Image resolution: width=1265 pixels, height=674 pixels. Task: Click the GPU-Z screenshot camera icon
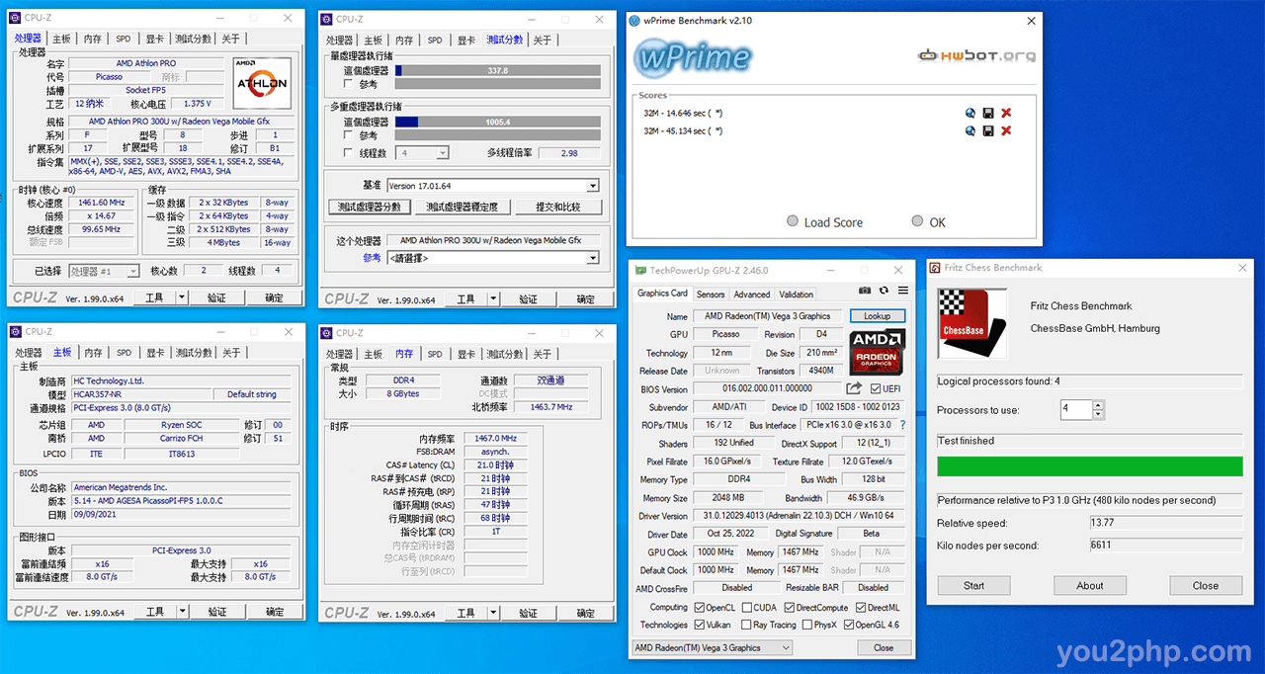pyautogui.click(x=866, y=291)
